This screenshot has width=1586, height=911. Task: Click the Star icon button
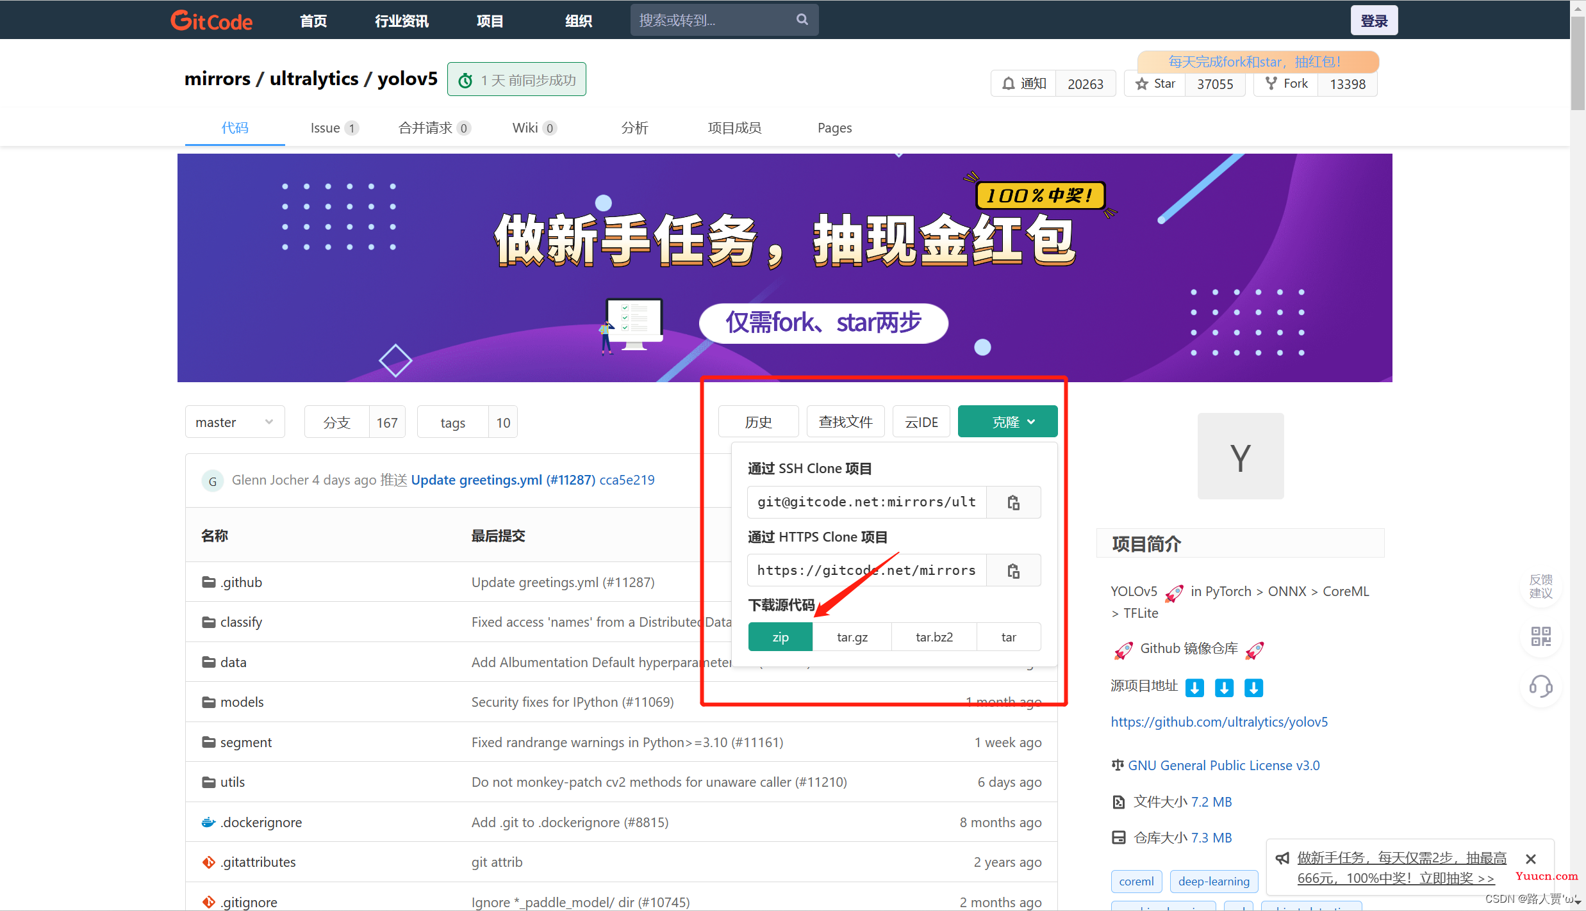pos(1155,84)
